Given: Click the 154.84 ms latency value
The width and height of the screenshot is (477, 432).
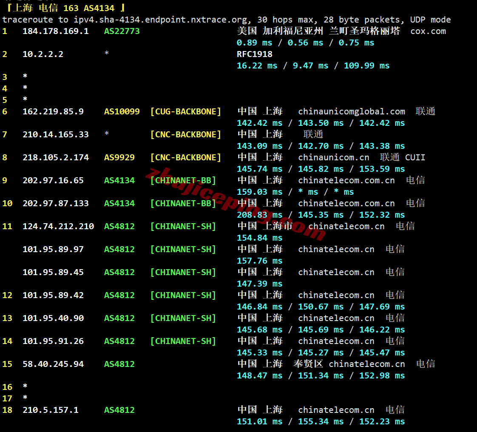Looking at the screenshot, I should 259,238.
